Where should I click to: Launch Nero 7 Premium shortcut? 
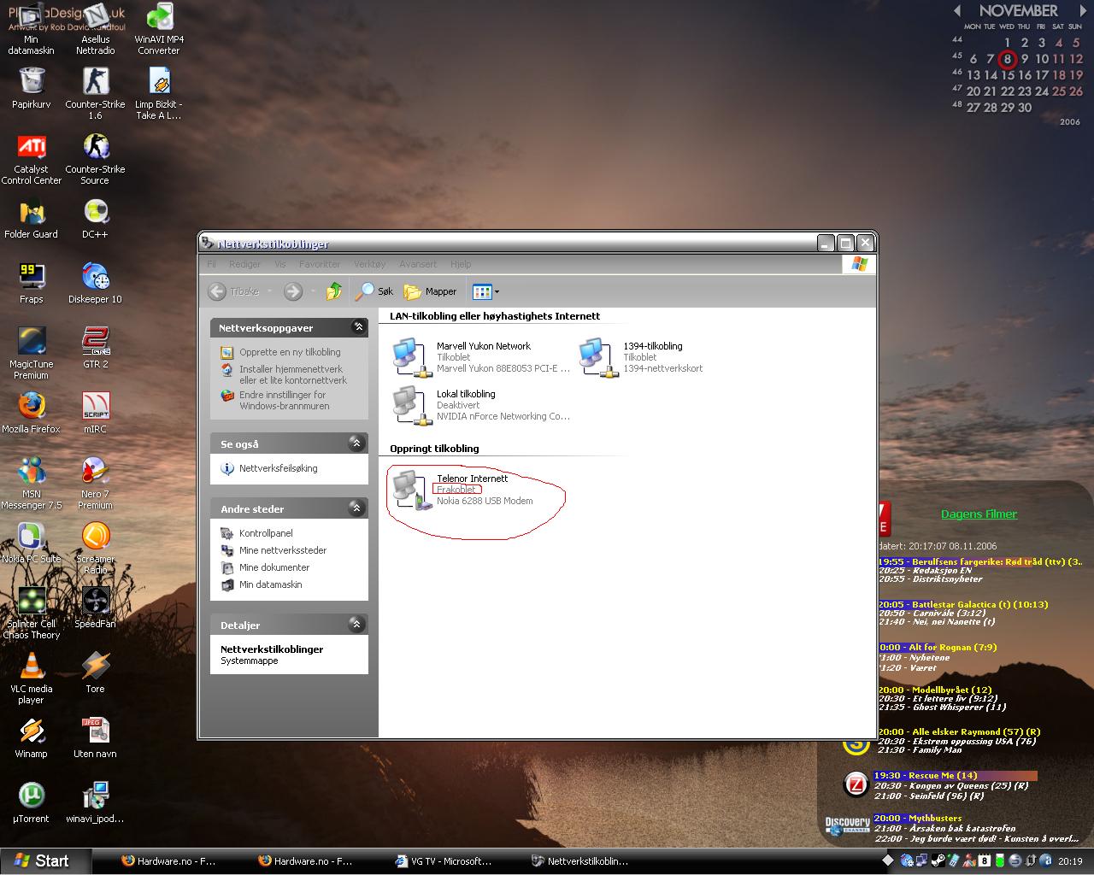pos(95,484)
